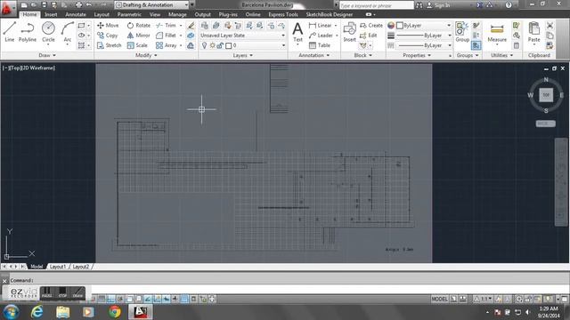Screen dimensions: 570x320
Task: Expand the Annotation panel
Action: tap(314, 55)
